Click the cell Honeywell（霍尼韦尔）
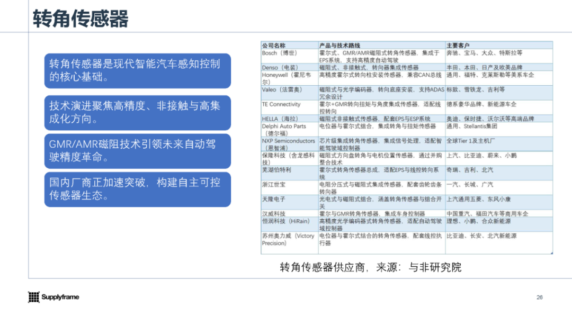This screenshot has height=316, width=572. coord(290,78)
